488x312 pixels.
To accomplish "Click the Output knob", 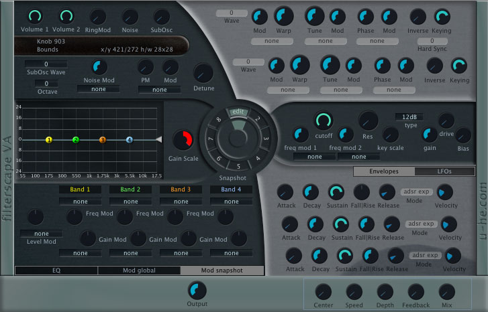I will pos(197,291).
